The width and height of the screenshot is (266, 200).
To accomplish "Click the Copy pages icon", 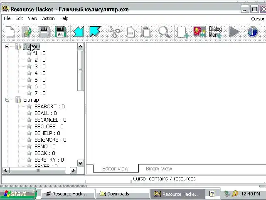I will 130,32.
